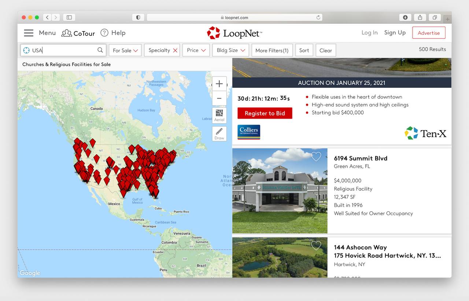
Task: Click the Menu label
Action: click(47, 33)
